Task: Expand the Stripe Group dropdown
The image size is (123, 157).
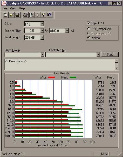Action: [x=42, y=55]
